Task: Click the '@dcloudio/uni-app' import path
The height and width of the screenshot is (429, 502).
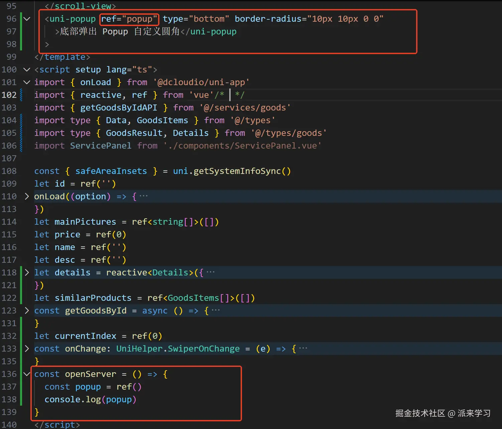Action: coord(201,82)
